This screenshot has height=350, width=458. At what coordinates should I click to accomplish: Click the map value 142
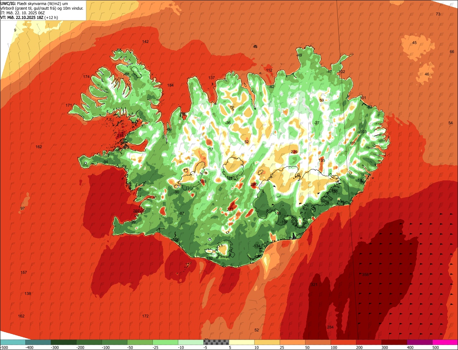[145, 42]
